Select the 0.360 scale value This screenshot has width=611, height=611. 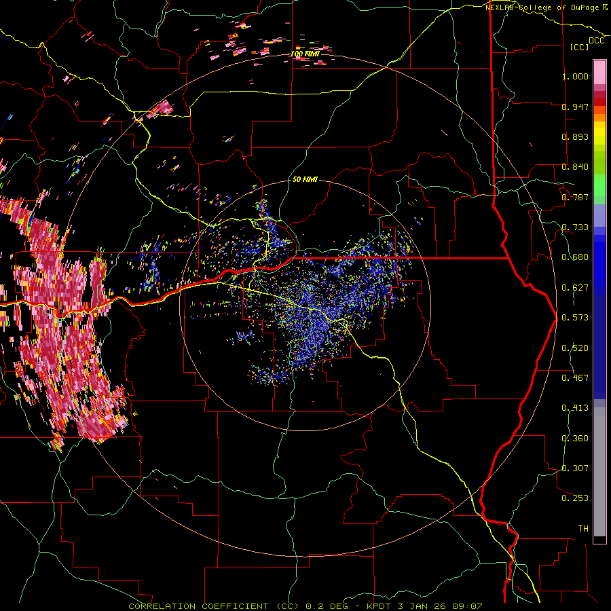coord(575,439)
